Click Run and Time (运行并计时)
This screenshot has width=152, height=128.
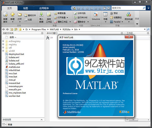pos(81,17)
